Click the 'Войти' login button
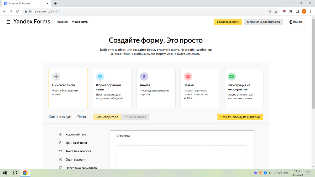315x177 pixels. (296, 22)
